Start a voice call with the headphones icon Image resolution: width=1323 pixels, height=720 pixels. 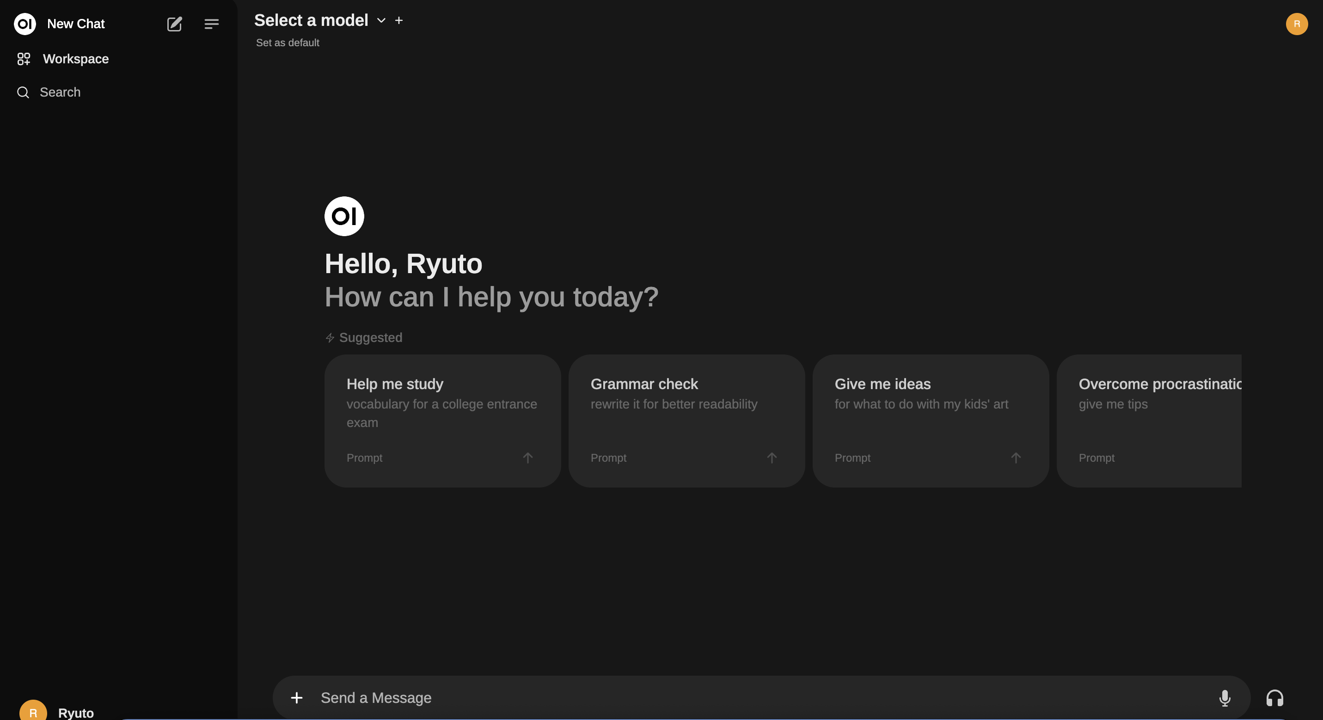coord(1274,697)
